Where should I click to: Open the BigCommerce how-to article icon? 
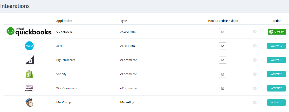223,60
